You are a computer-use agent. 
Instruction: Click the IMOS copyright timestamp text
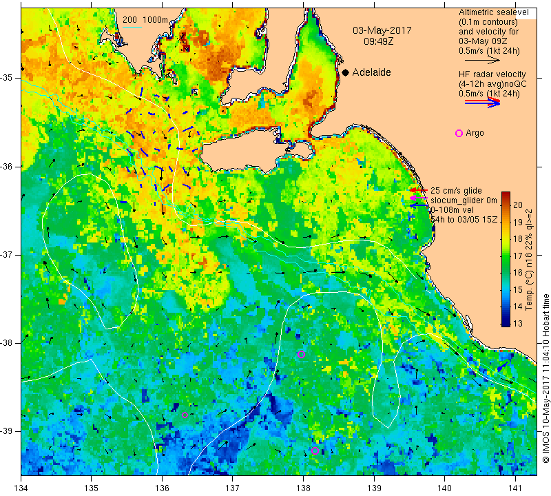[545, 378]
